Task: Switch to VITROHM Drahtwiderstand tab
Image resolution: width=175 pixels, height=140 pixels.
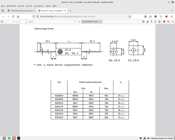Action: [x=19, y=11]
